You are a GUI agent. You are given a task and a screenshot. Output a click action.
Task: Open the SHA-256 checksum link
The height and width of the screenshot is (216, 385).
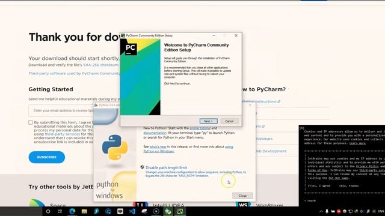100,65
